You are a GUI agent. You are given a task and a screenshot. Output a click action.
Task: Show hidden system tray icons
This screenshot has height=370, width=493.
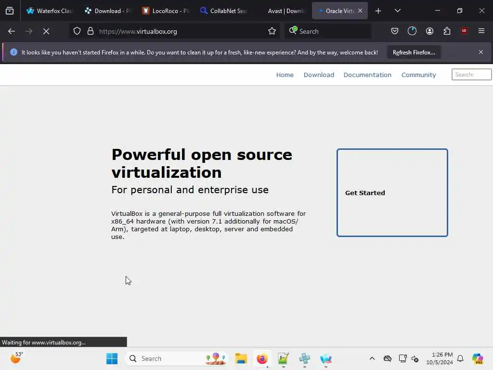tap(372, 358)
